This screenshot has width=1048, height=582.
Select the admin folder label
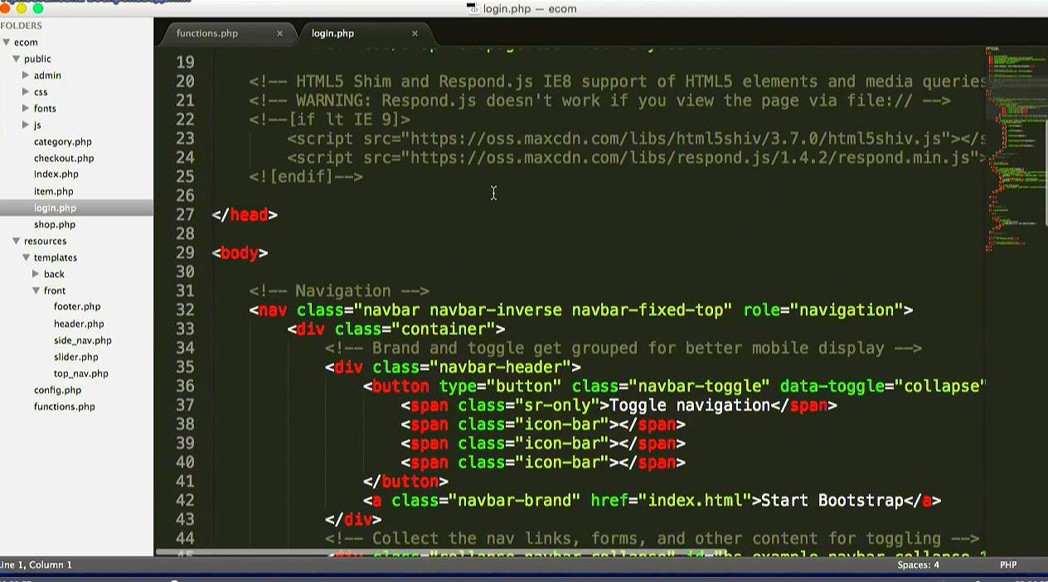point(47,75)
